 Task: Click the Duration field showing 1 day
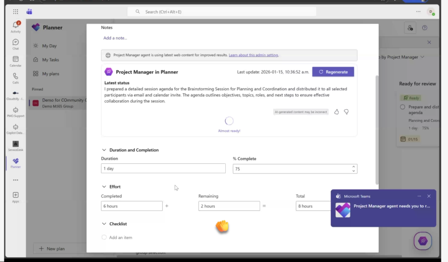coord(163,169)
